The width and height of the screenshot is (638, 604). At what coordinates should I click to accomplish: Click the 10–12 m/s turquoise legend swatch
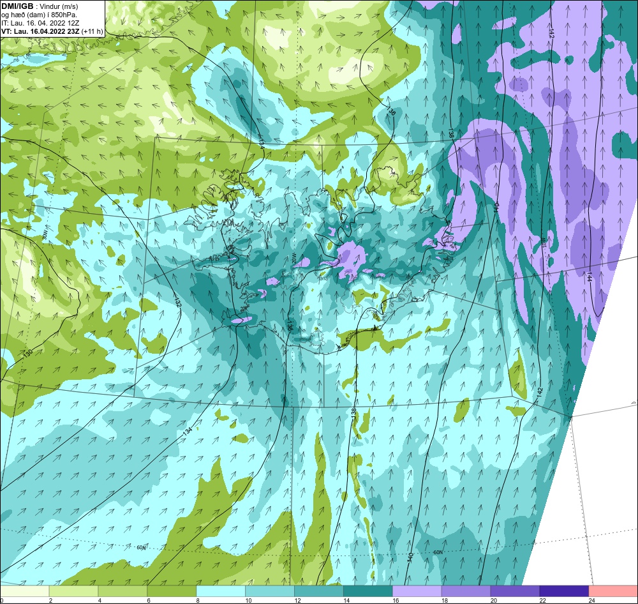pyautogui.click(x=270, y=591)
